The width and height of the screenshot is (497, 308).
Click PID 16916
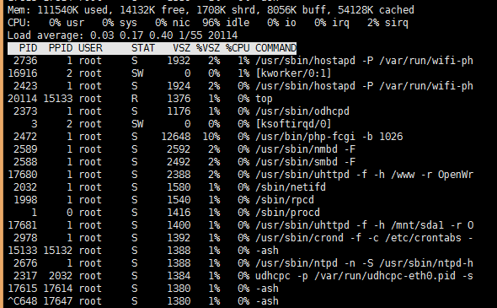(22, 73)
